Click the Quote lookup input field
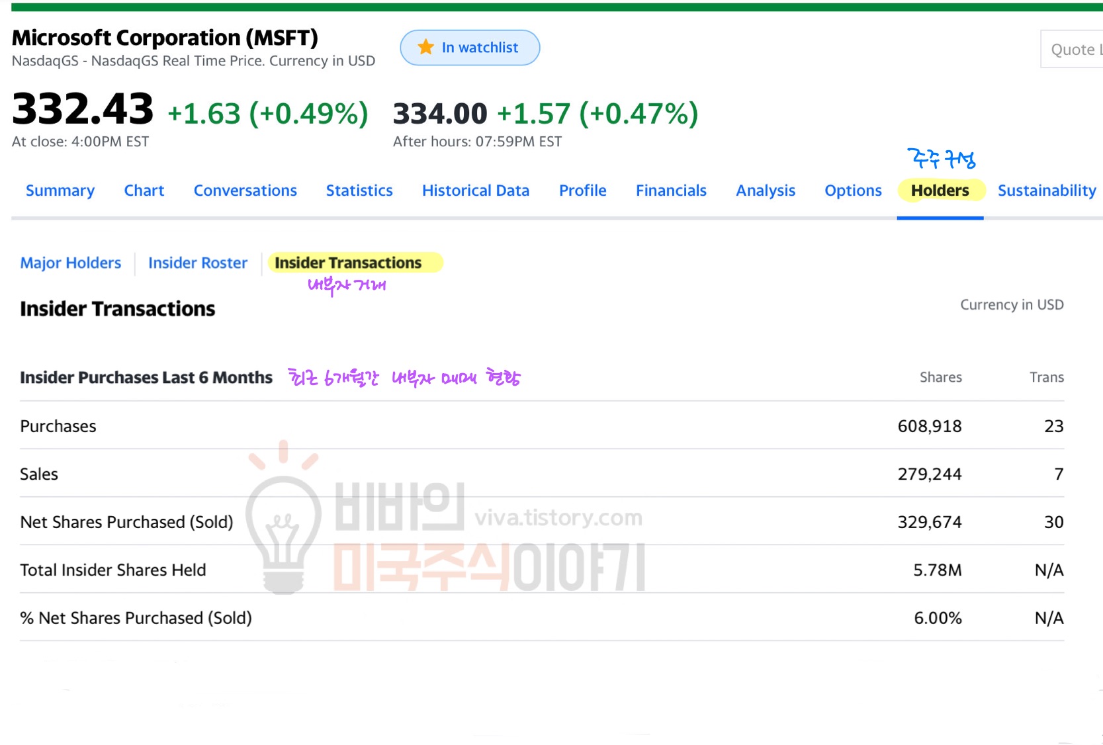The image size is (1103, 745). tap(1072, 49)
